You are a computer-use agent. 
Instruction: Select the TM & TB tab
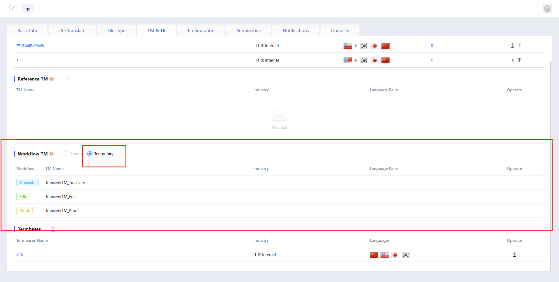pos(156,30)
